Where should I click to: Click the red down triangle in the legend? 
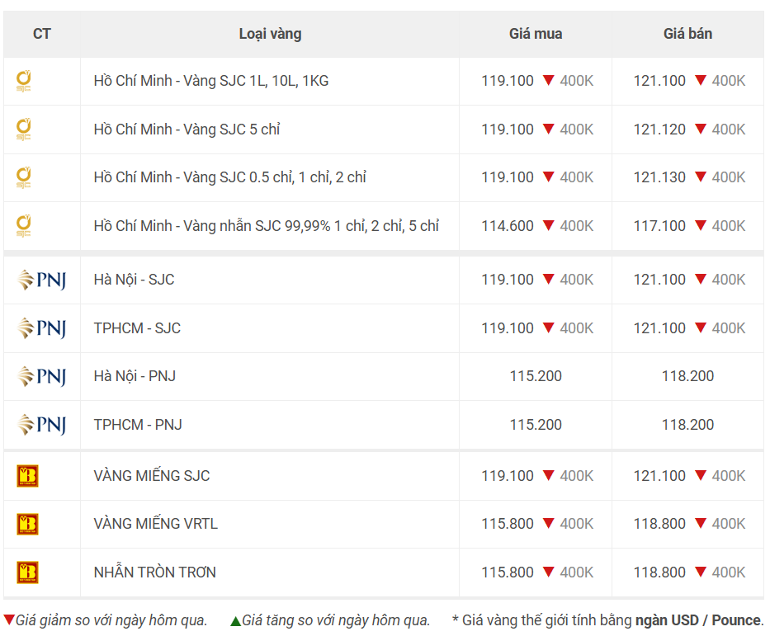pos(9,620)
